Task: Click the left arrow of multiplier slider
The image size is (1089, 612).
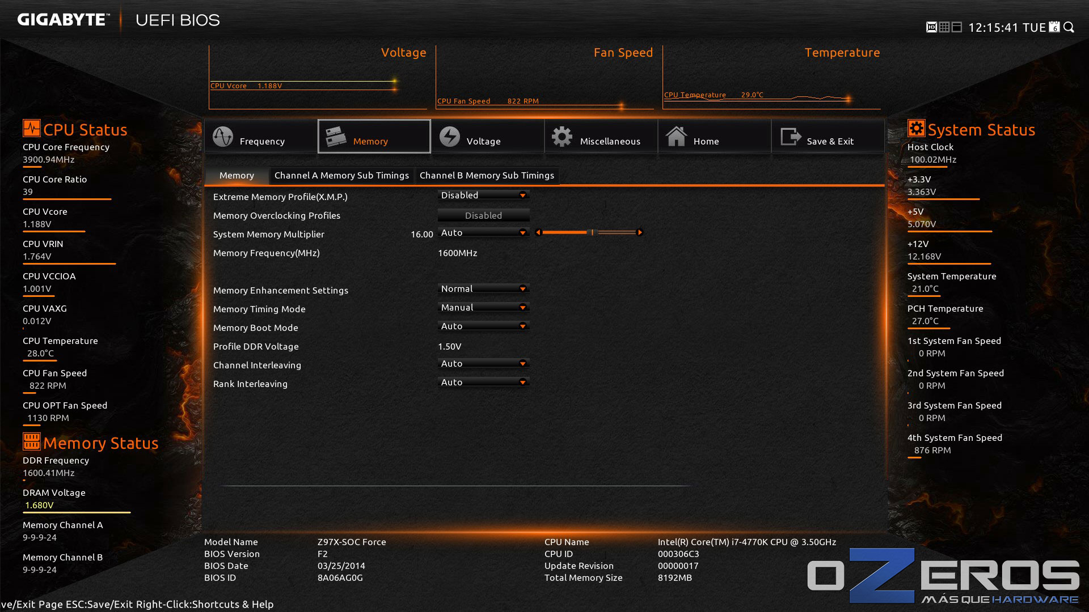Action: click(538, 232)
